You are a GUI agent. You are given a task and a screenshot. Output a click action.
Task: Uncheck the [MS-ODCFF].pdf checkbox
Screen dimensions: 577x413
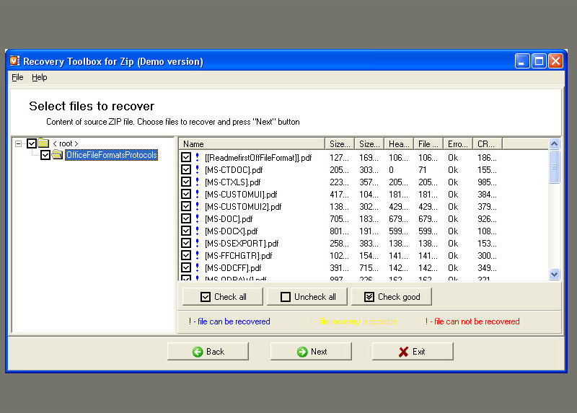pyautogui.click(x=186, y=267)
